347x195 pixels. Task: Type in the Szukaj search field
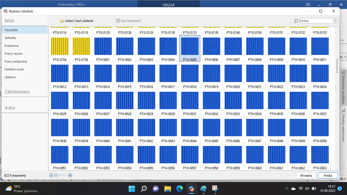(316, 21)
